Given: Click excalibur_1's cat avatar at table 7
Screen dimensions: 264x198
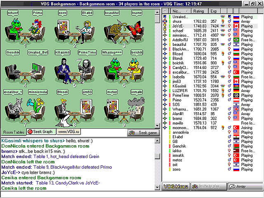Looking at the screenshot, I should coord(16,105).
